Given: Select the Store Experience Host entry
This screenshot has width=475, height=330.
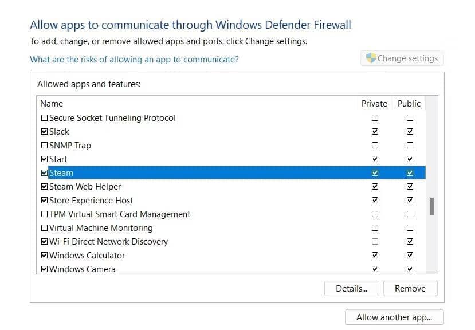Looking at the screenshot, I should point(91,201).
